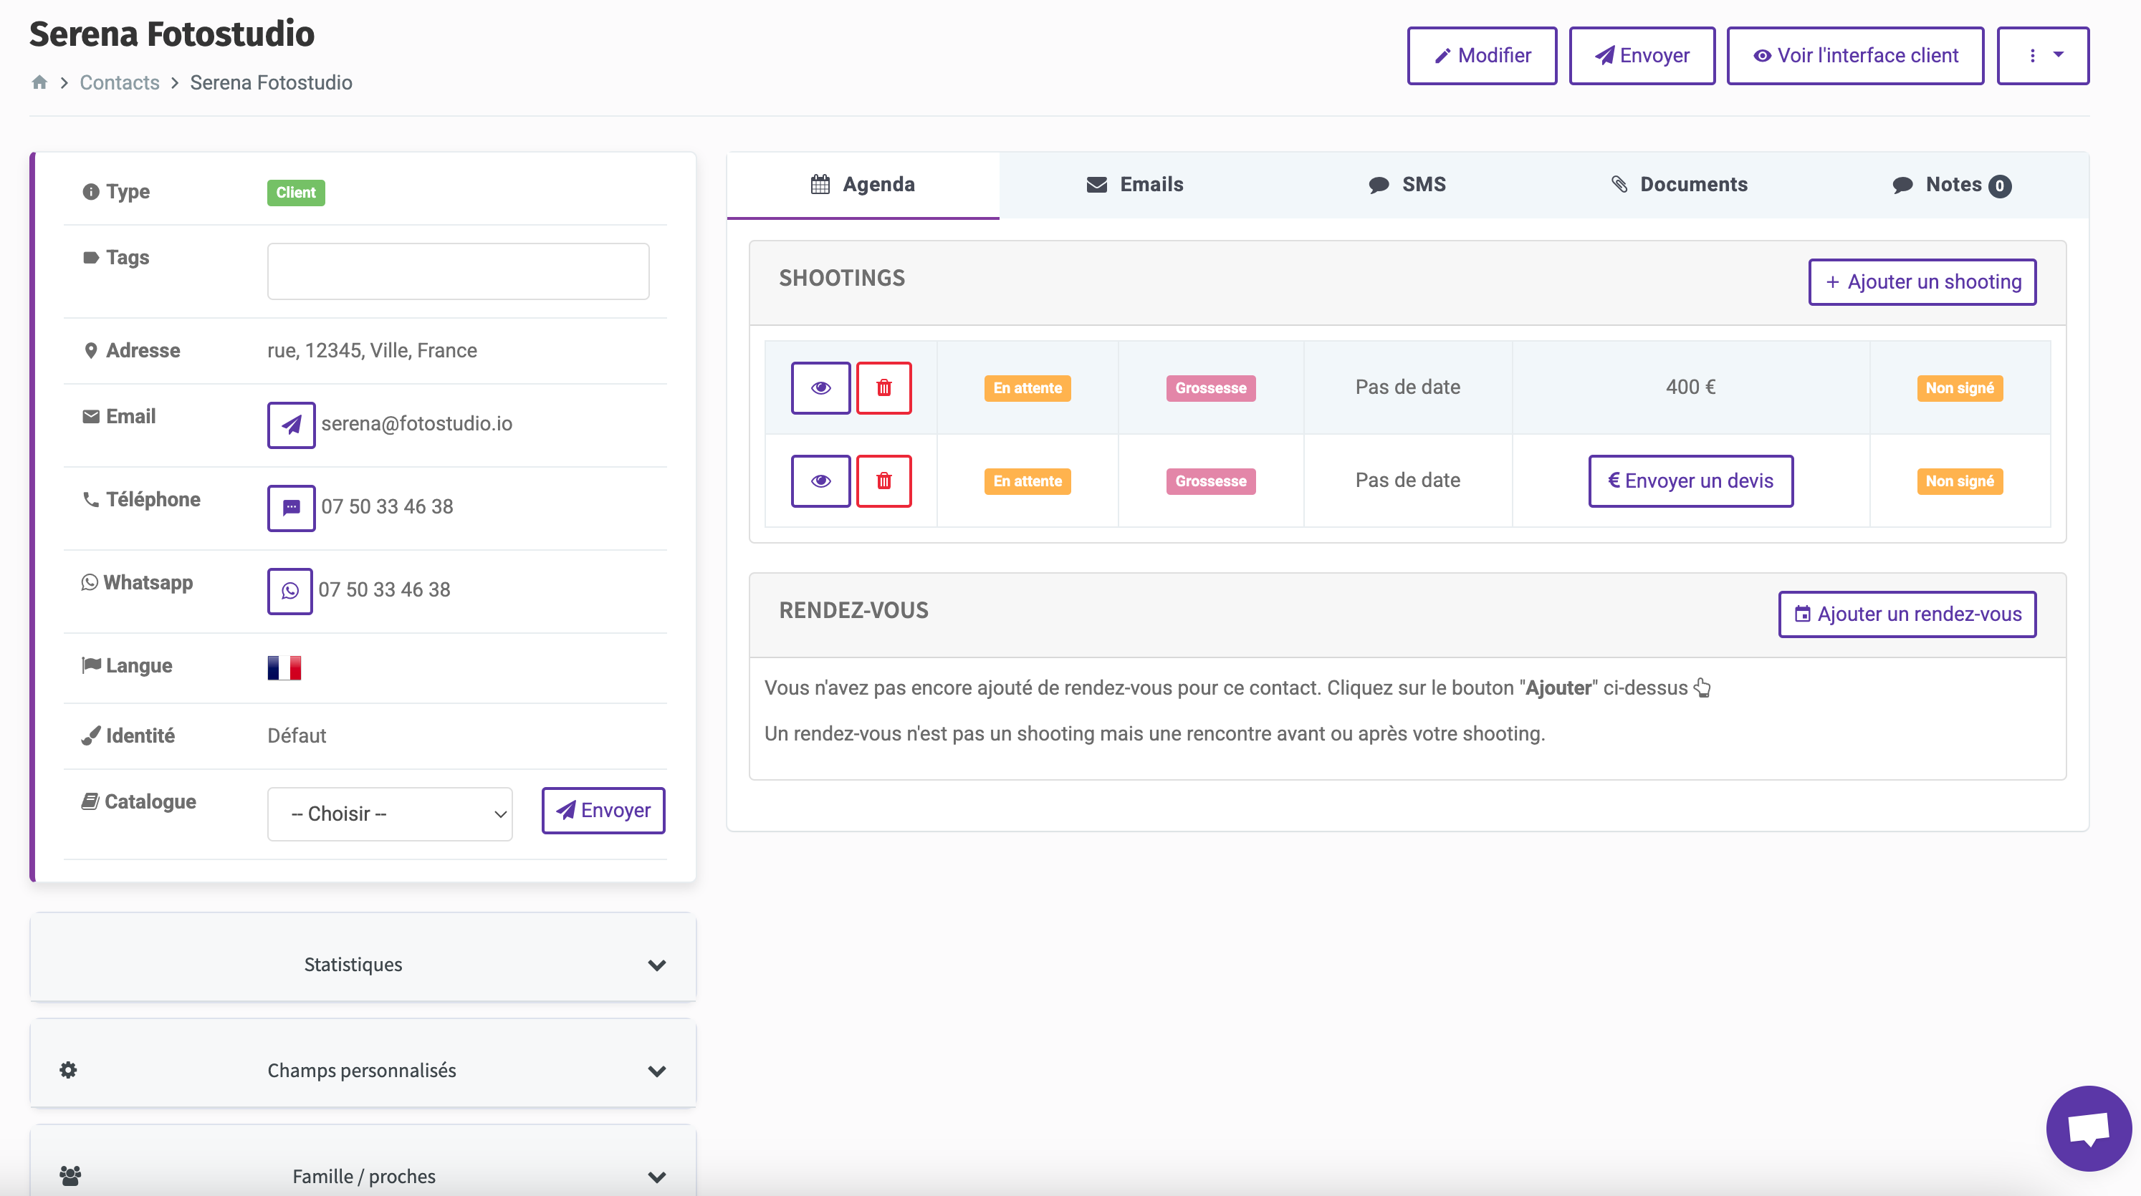Delete the first shooting with trash icon
The width and height of the screenshot is (2141, 1196).
click(883, 388)
